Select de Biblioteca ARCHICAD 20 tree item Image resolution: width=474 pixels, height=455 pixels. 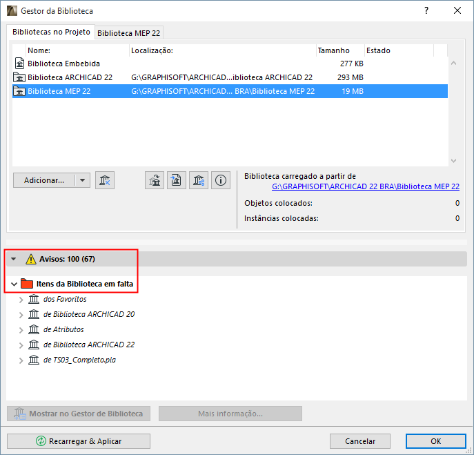pyautogui.click(x=89, y=314)
